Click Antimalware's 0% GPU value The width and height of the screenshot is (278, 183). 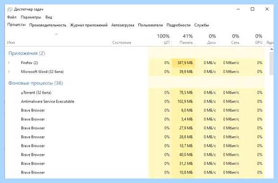pos(260,102)
